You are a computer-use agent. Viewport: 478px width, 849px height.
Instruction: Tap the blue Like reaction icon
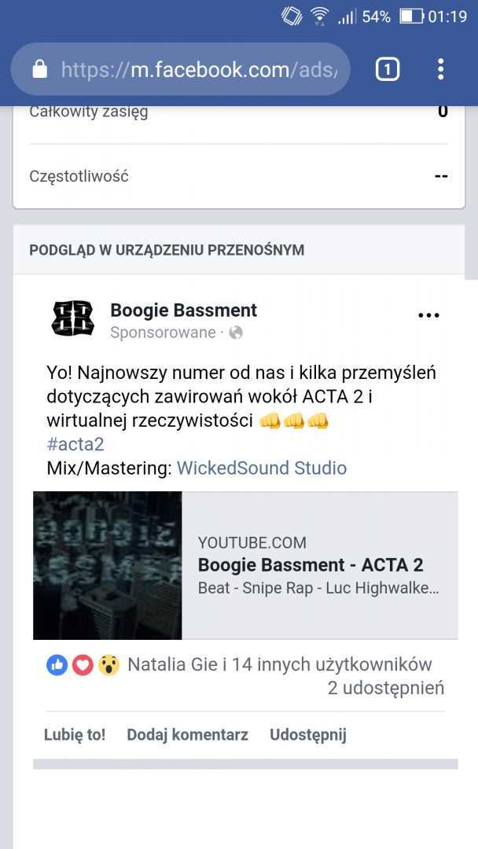tap(57, 665)
